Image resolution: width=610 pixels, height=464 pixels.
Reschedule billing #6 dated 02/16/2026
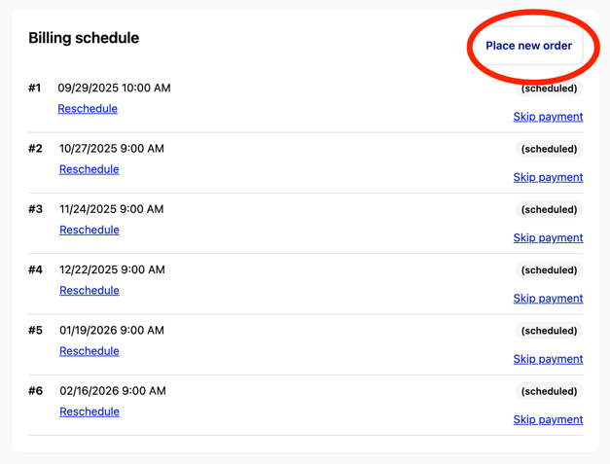[x=89, y=411]
